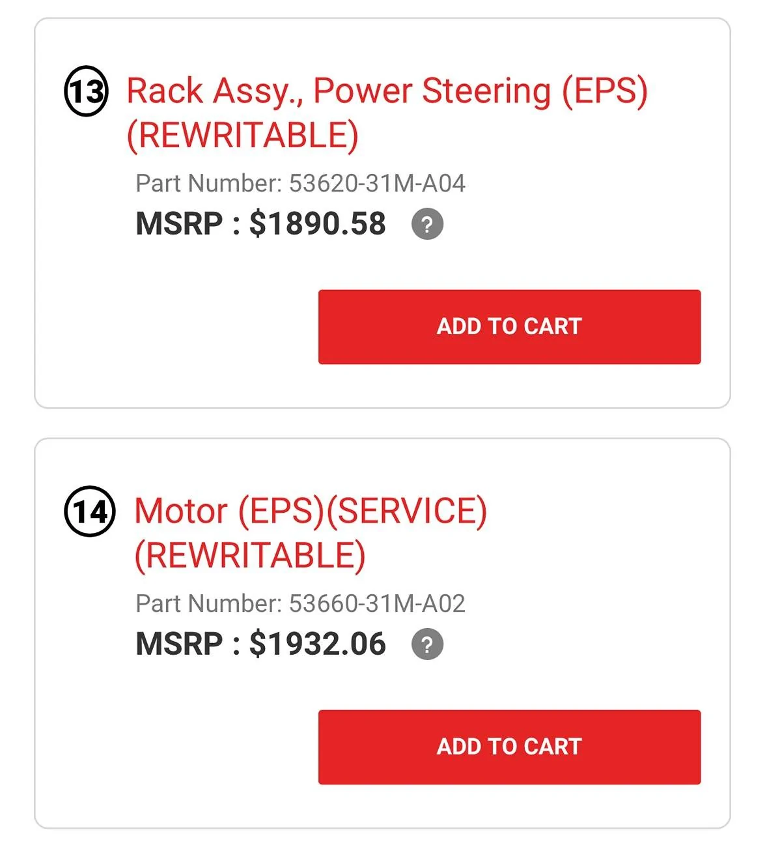Click the "MSRP" label on the Motor card
The width and height of the screenshot is (765, 847).
coord(179,644)
